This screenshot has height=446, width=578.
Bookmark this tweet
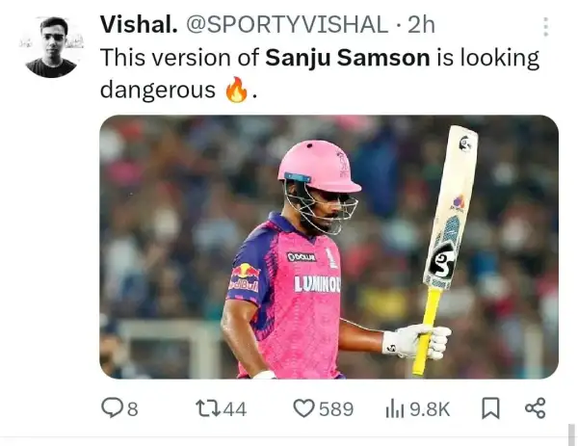pos(490,408)
